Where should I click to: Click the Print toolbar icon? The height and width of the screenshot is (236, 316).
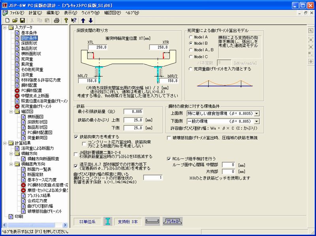pos(56,20)
